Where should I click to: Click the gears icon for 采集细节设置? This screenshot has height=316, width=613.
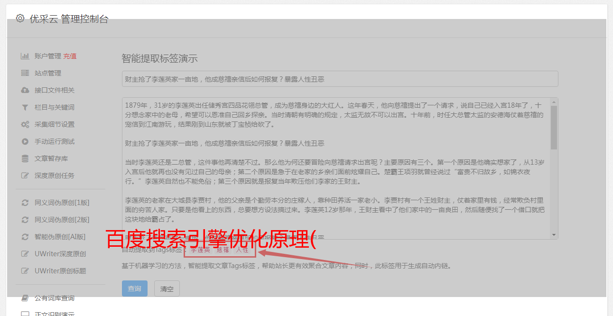[25, 124]
